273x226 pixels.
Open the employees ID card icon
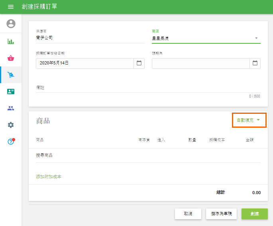(11, 92)
